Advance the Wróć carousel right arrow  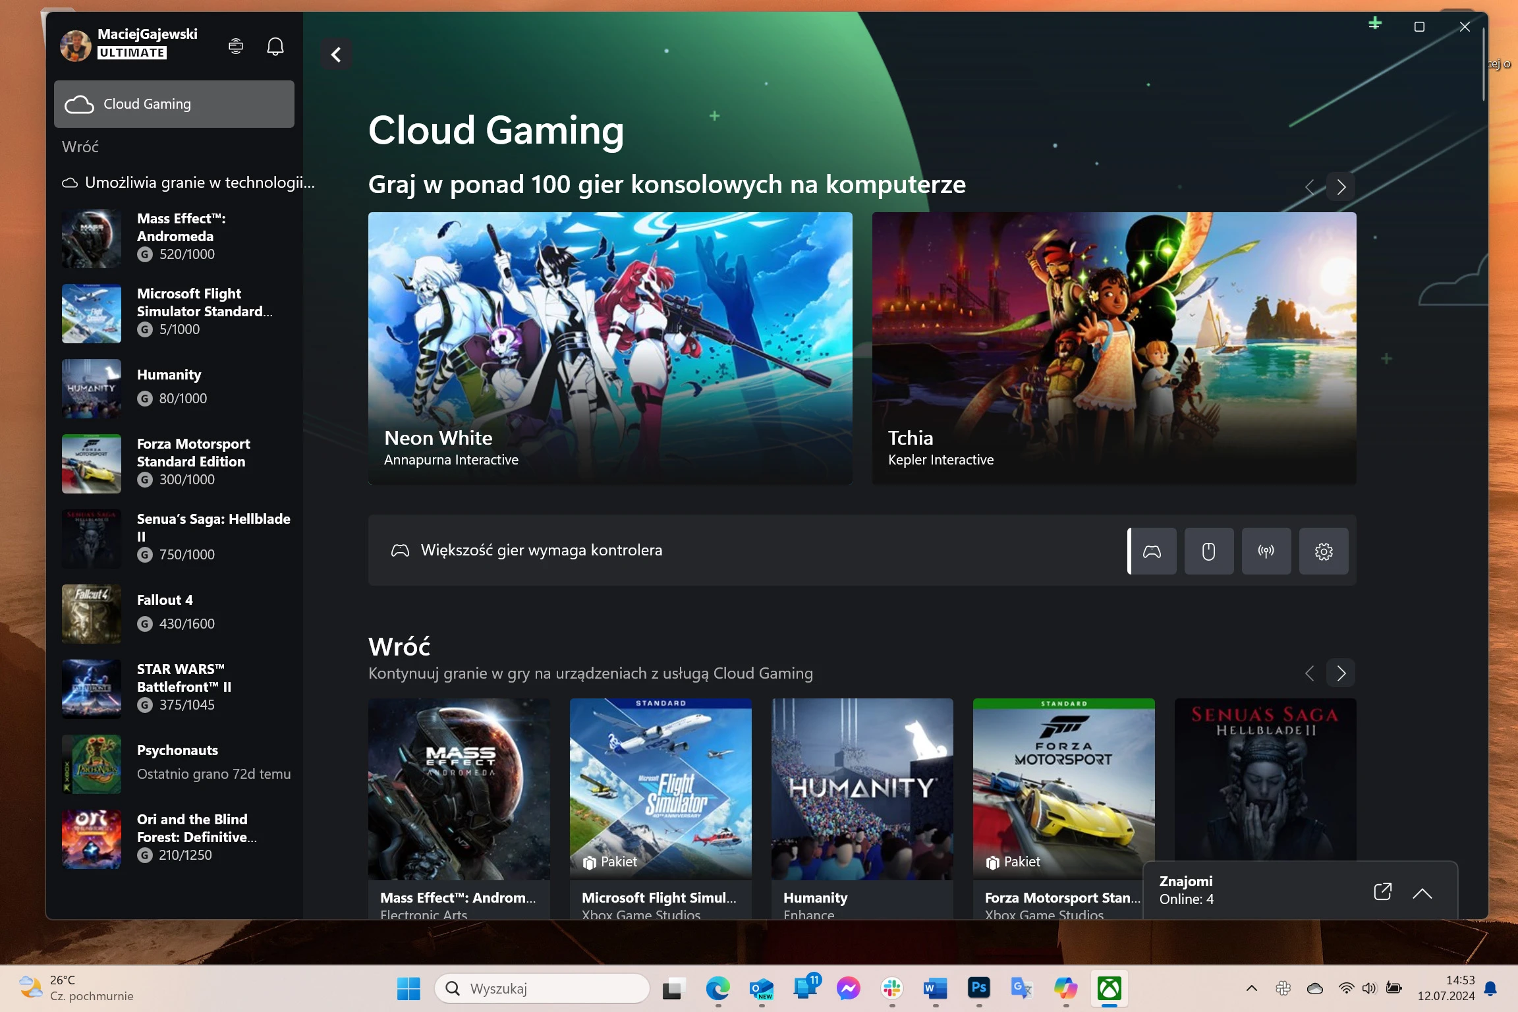[1341, 673]
